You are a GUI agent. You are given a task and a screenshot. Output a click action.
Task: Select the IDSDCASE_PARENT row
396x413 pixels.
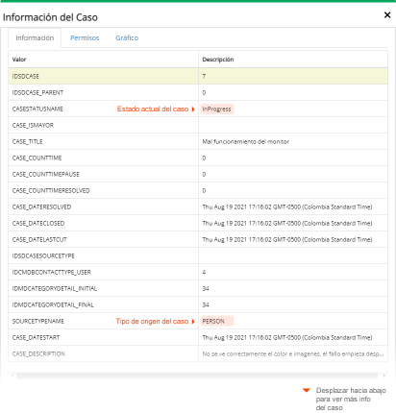tap(198, 92)
